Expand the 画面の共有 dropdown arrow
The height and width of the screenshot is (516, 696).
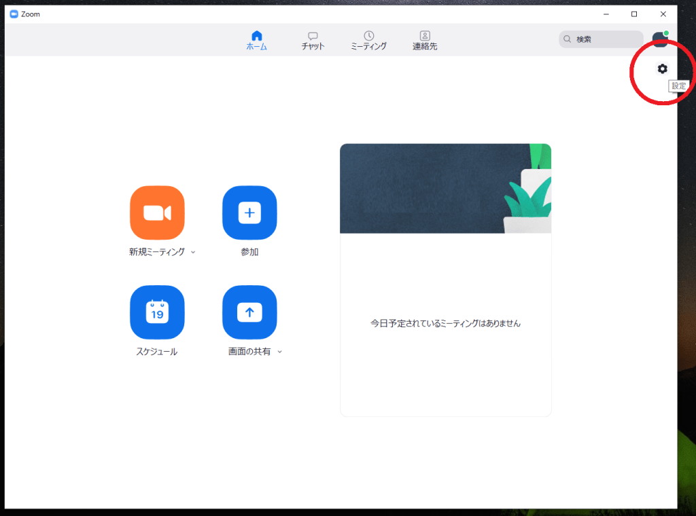tap(279, 352)
